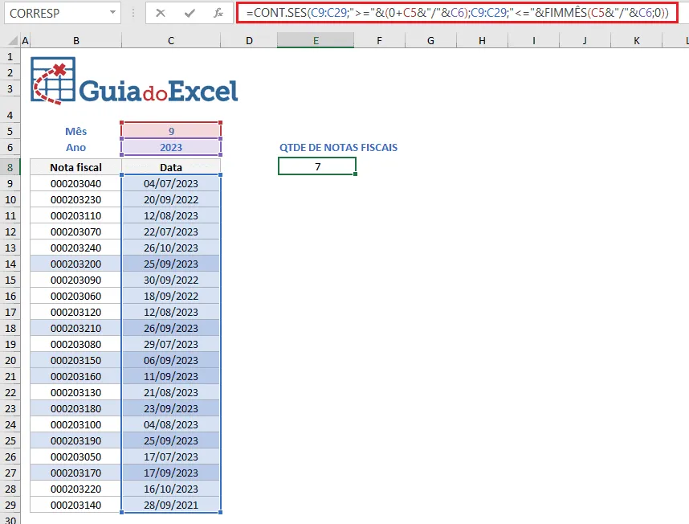Open Insert Function fx dialog
689x524 pixels.
pyautogui.click(x=218, y=13)
